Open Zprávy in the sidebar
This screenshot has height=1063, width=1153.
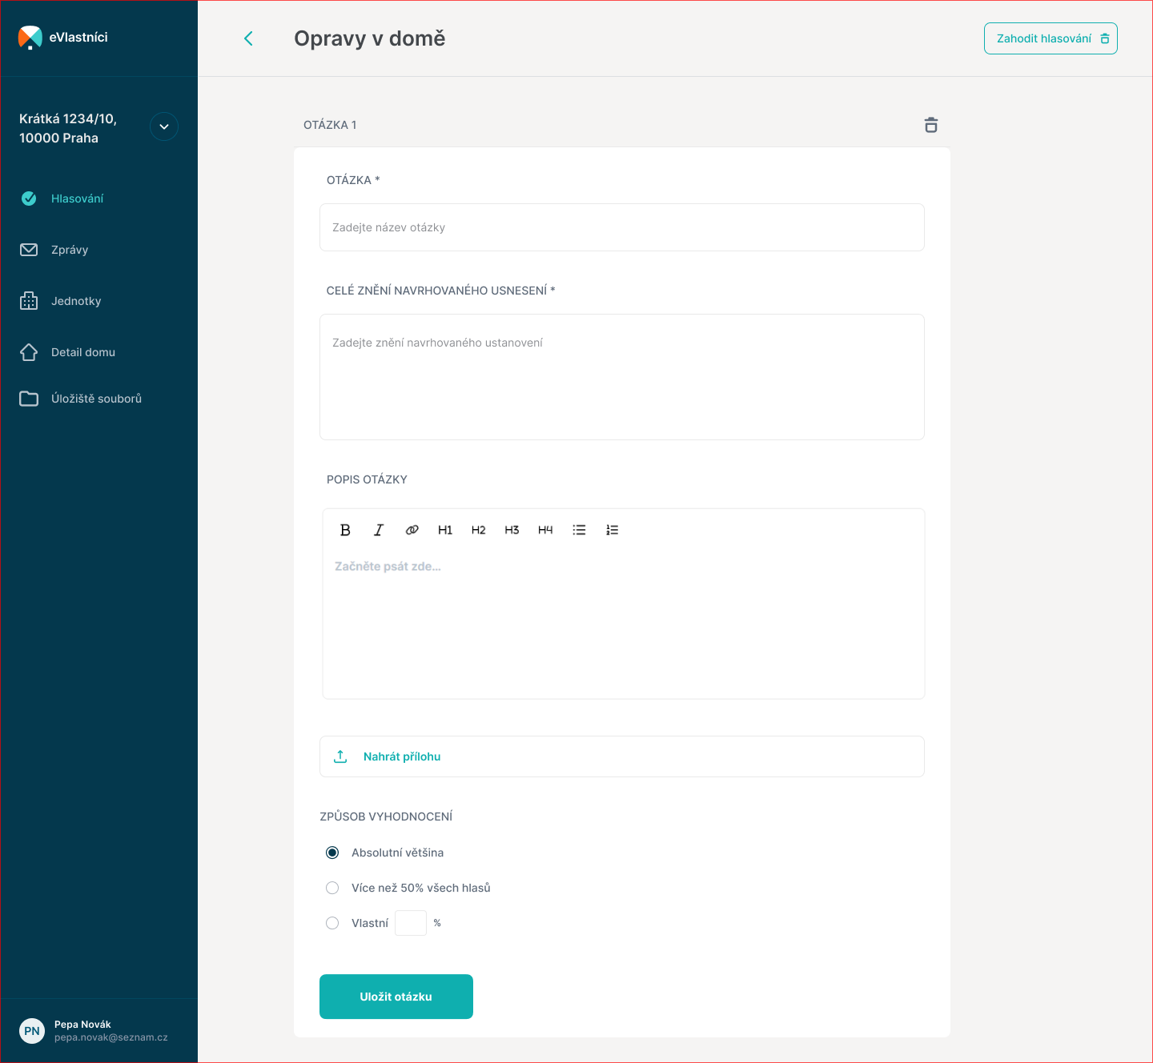tap(70, 250)
